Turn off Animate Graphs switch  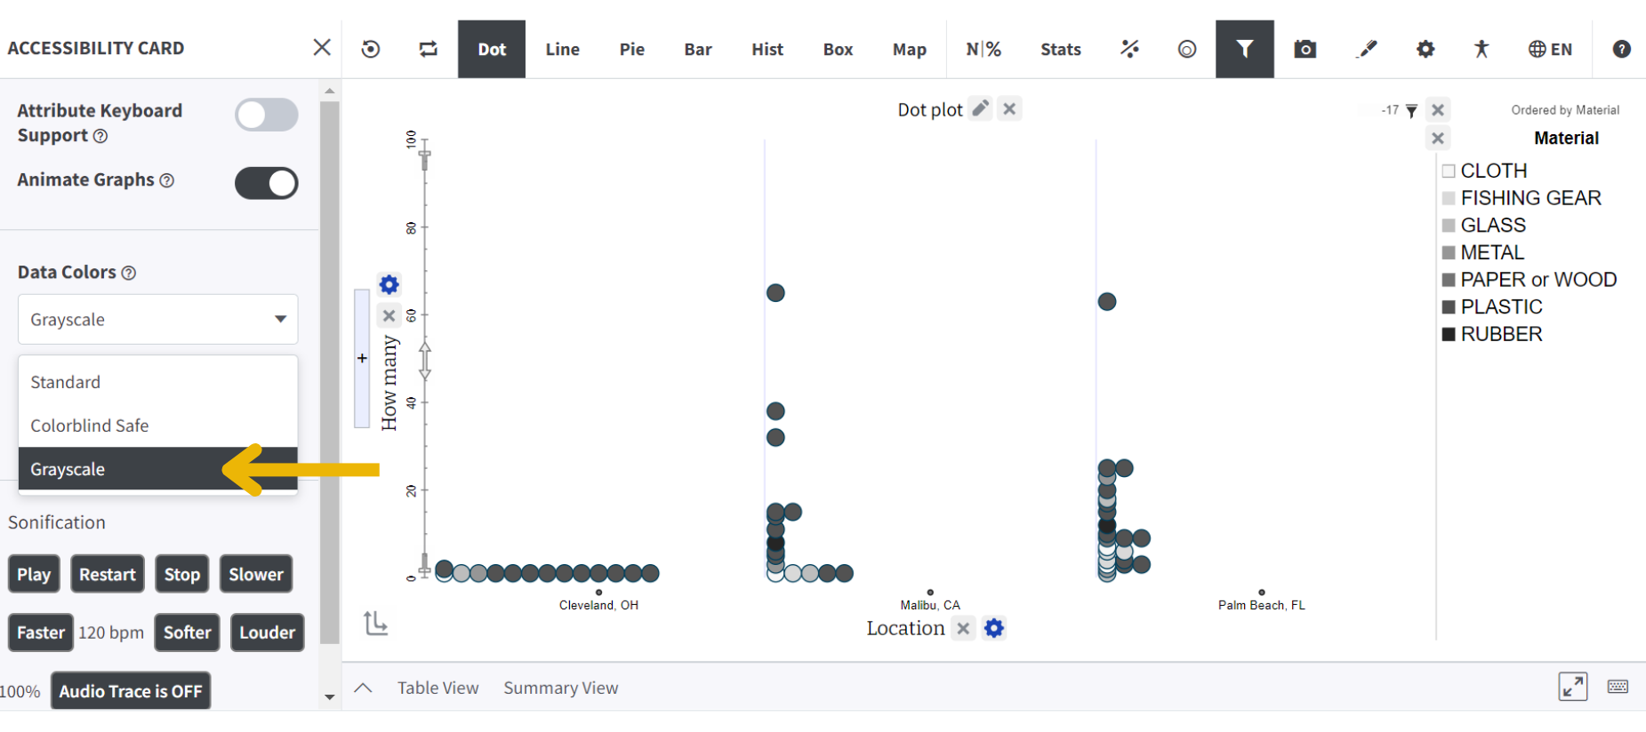(266, 183)
